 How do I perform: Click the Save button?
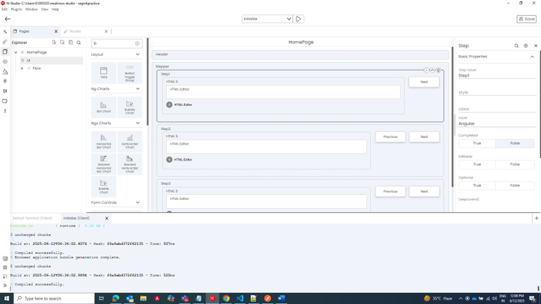click(x=527, y=19)
